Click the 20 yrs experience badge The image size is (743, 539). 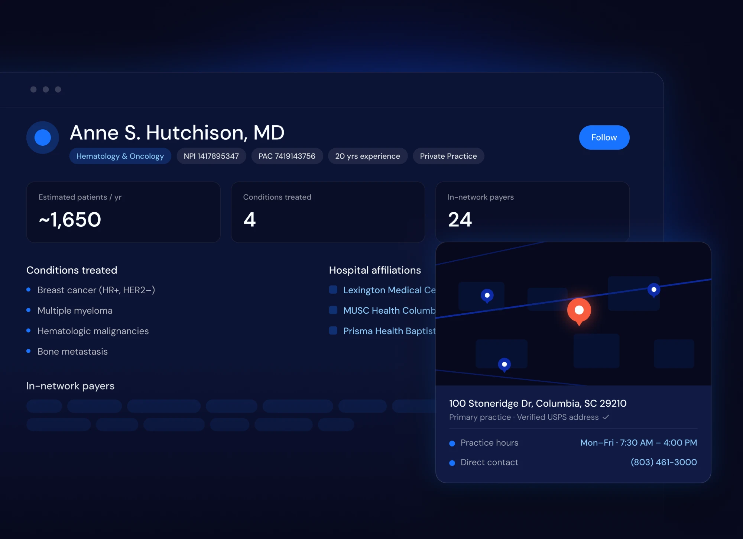point(368,156)
